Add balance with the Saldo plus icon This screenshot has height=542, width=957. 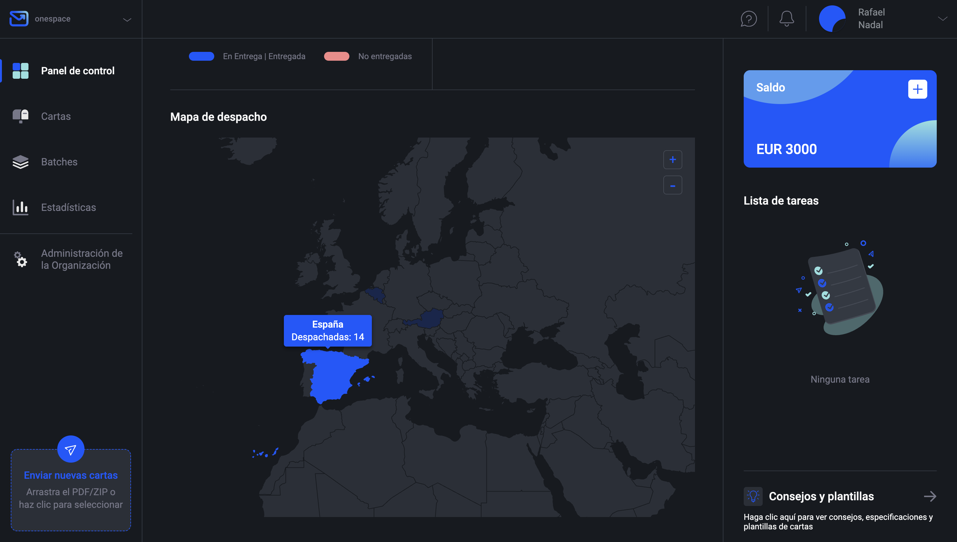click(x=917, y=89)
